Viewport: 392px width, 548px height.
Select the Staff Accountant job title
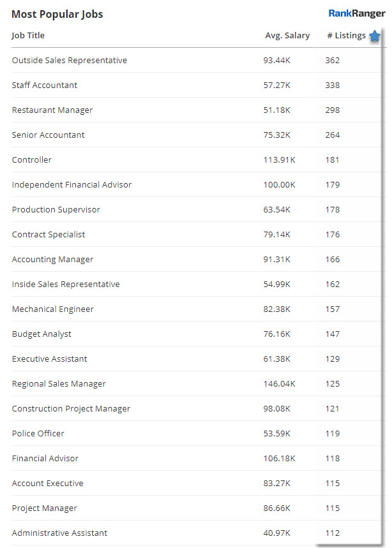[x=45, y=85]
